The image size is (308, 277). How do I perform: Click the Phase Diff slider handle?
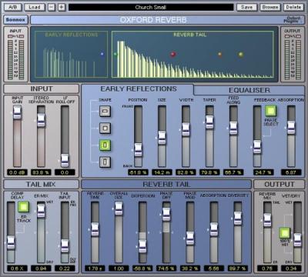pyautogui.click(x=166, y=215)
